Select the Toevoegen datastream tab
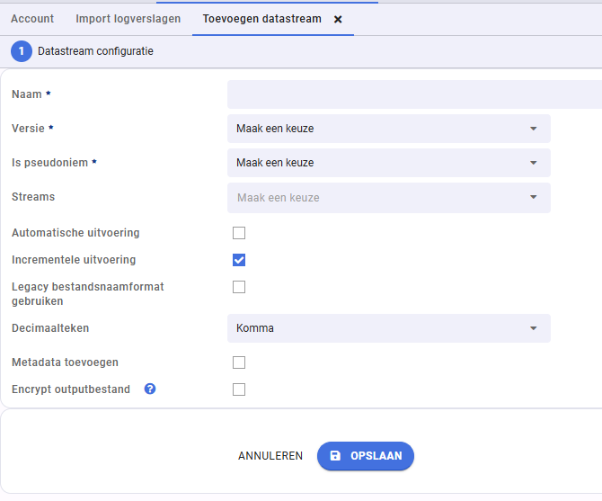The image size is (602, 501). (261, 19)
